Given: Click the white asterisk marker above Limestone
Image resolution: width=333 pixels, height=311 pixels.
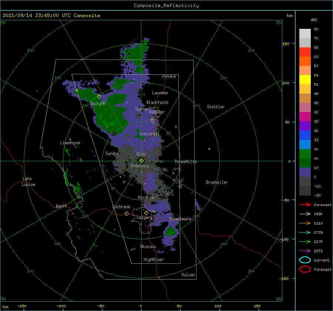Looking at the screenshot, I should pyautogui.click(x=70, y=139).
